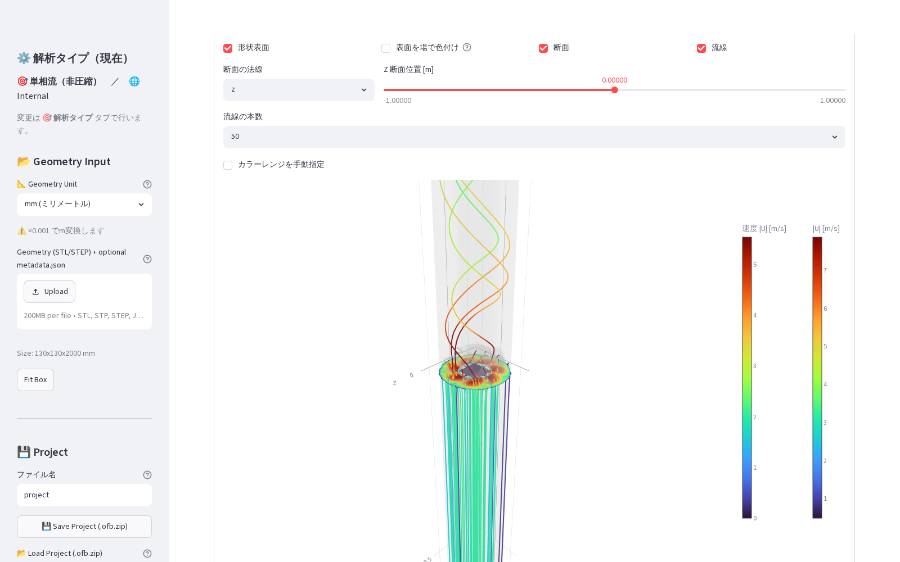
Task: Click slider maximum value 1.00000
Action: click(832, 101)
